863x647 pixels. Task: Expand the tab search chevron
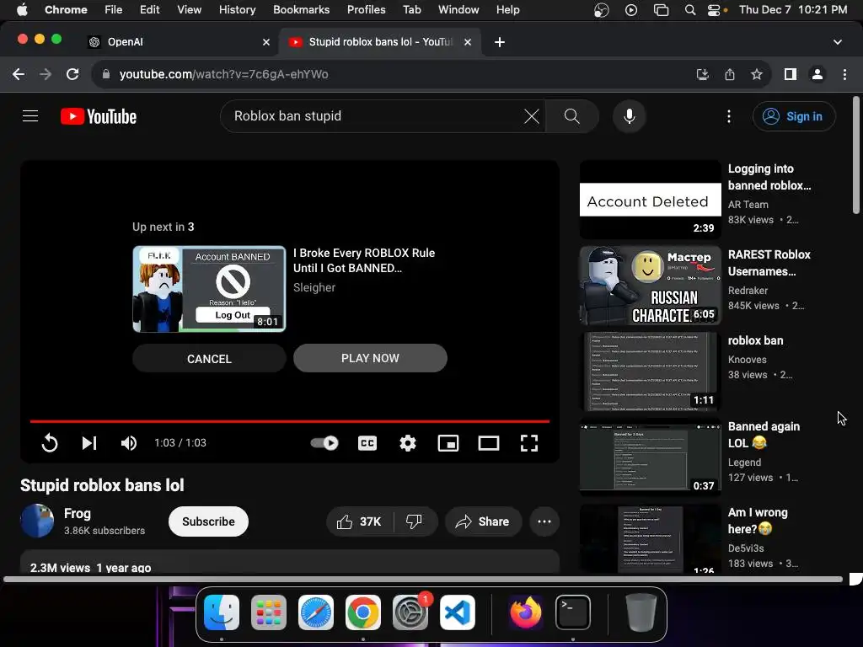coord(837,42)
